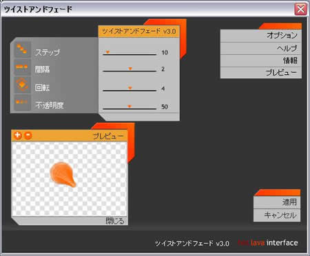310x256 pixels.
Task: Click the hot lava interface logo
Action: (x=268, y=242)
